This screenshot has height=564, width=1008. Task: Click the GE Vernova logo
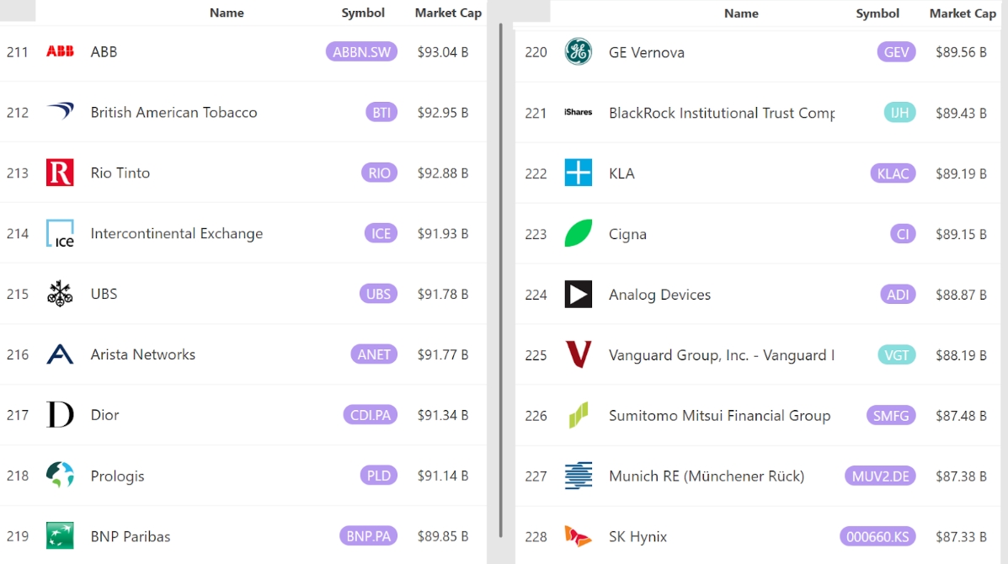click(578, 52)
